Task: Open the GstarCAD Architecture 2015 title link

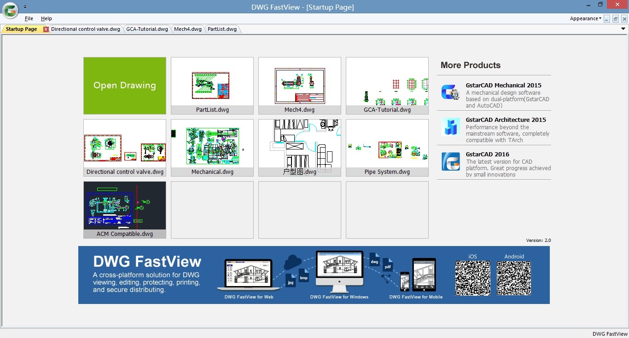Action: click(x=506, y=120)
